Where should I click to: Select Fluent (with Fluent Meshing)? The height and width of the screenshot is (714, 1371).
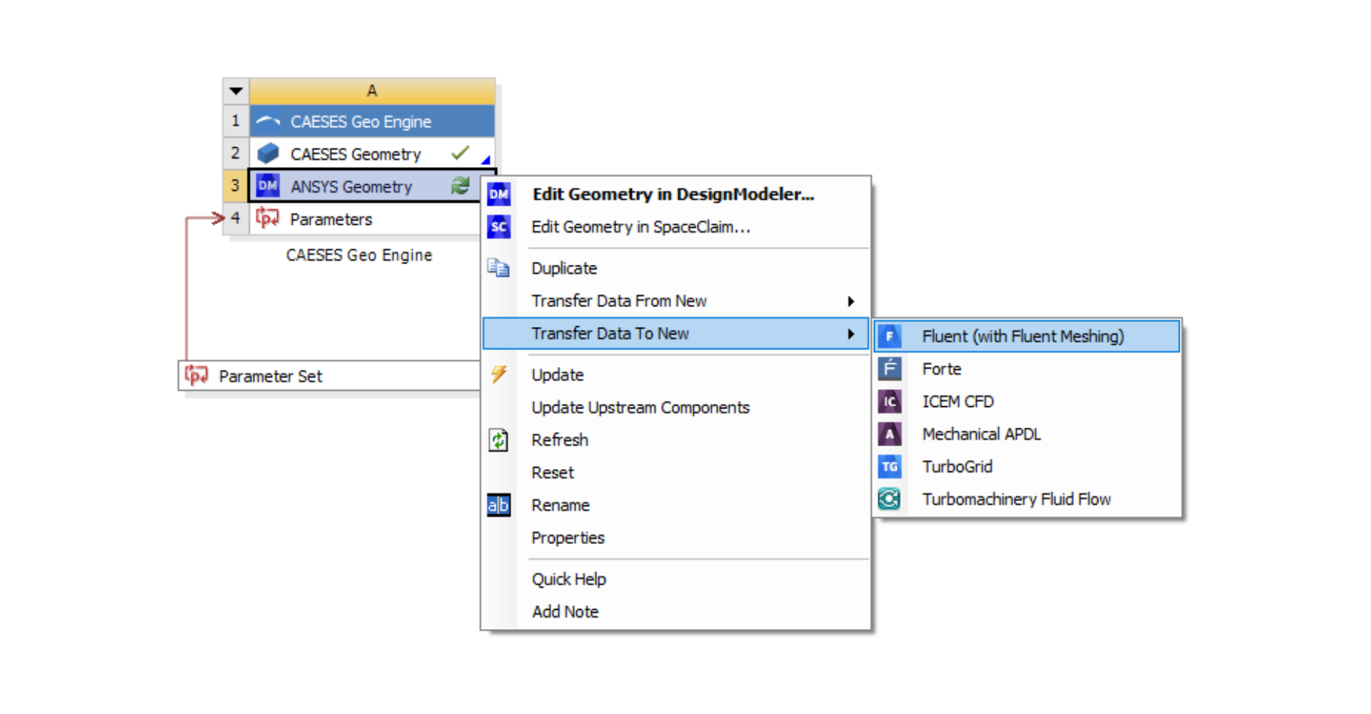click(1027, 336)
